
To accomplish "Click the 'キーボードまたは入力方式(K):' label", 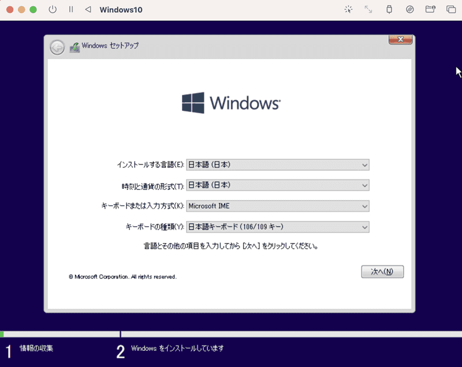I will coord(143,206).
